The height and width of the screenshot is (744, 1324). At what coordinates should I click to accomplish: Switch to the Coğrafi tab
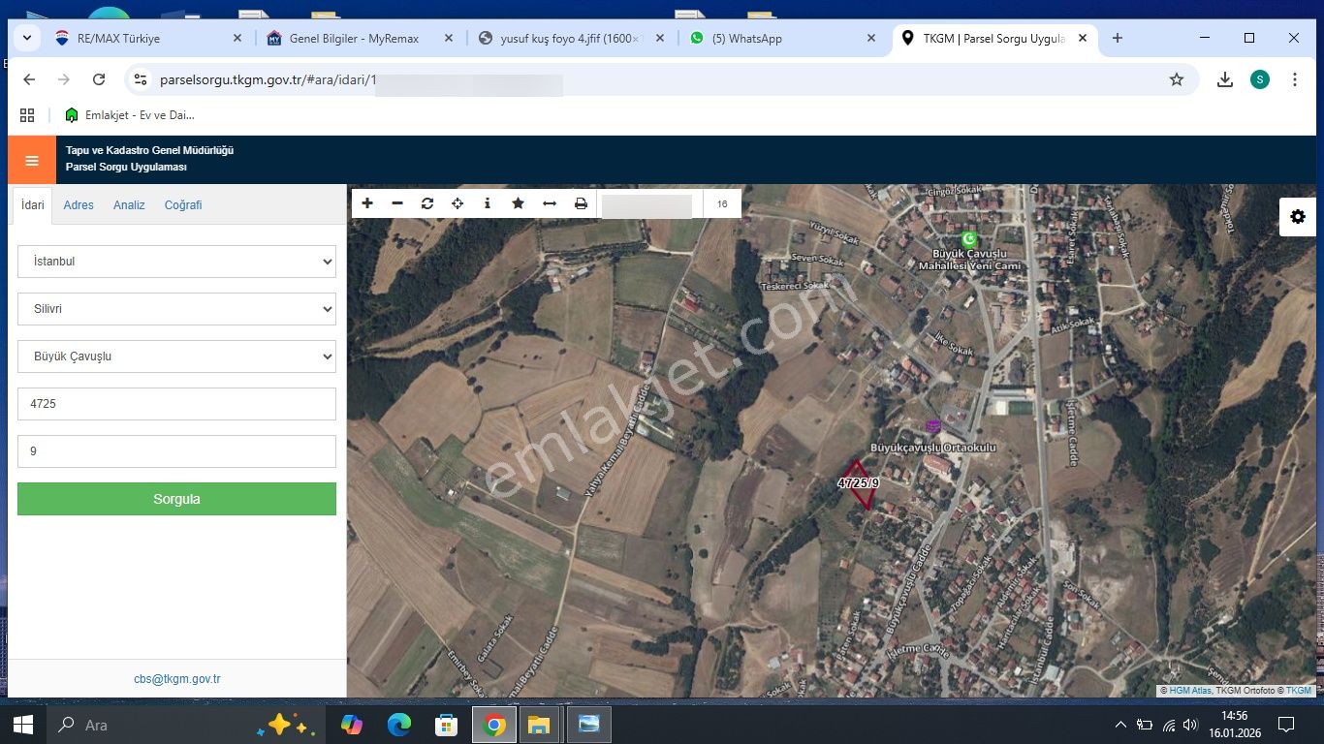[x=183, y=205]
